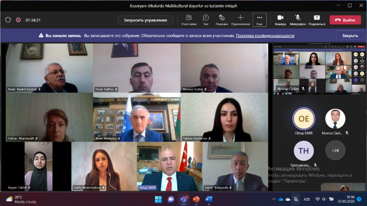Leave the meeting with red button
The image size is (367, 206).
[x=345, y=20]
